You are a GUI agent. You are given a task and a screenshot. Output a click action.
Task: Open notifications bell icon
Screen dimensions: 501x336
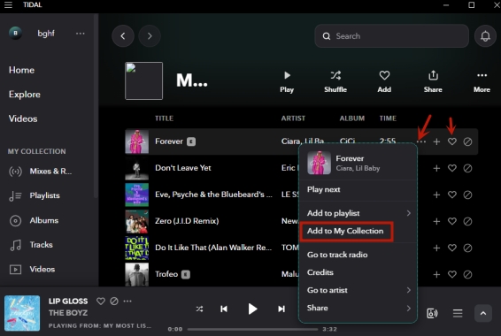coord(485,36)
